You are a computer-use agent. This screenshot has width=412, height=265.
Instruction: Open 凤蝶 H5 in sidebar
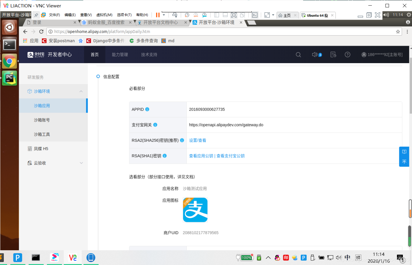click(x=41, y=149)
